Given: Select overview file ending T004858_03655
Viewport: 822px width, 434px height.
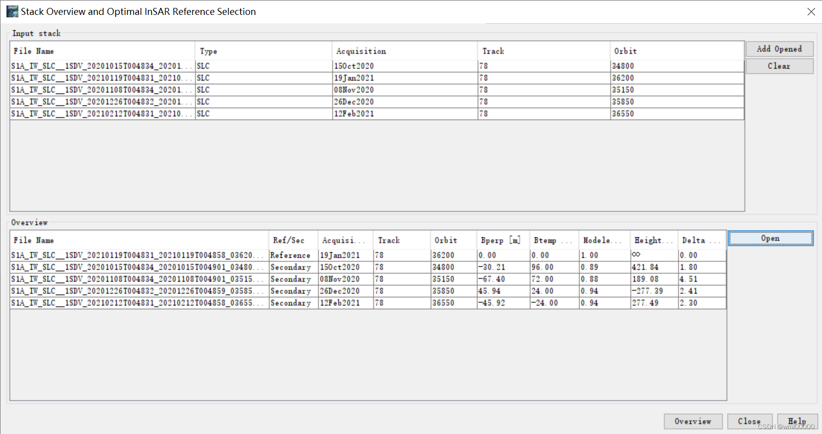Looking at the screenshot, I should point(139,303).
